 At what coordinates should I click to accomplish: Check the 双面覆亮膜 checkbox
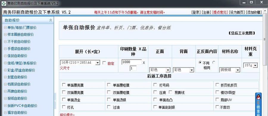tap(64, 92)
